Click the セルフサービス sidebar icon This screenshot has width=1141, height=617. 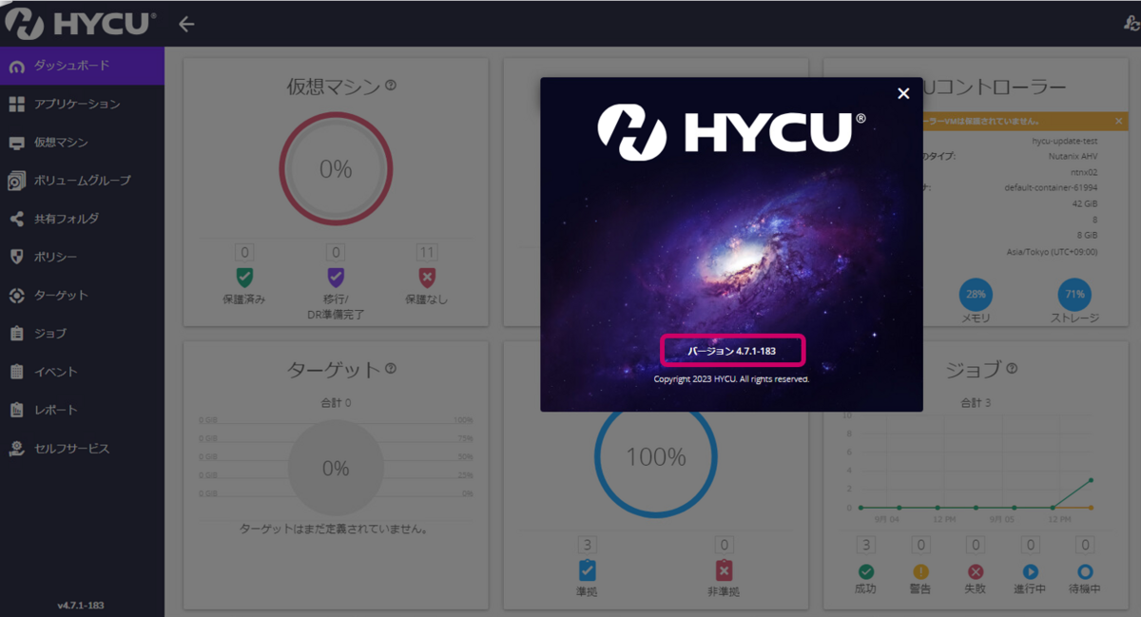pos(16,448)
